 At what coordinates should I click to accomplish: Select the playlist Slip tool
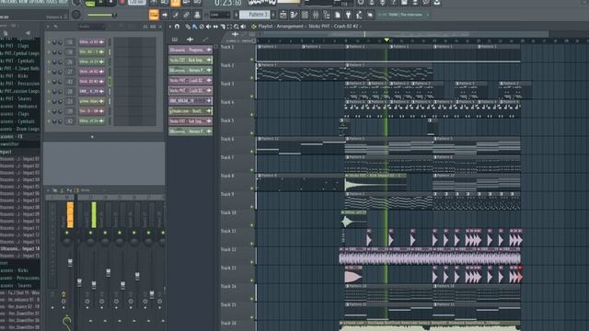tap(215, 27)
